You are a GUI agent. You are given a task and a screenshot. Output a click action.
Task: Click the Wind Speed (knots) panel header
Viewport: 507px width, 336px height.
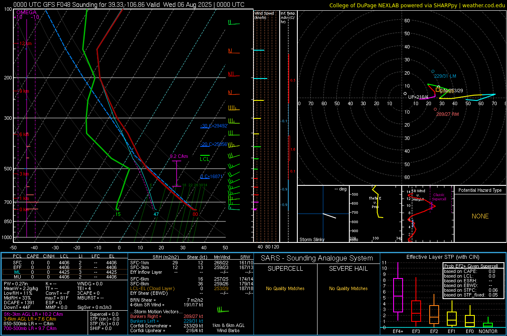click(264, 15)
